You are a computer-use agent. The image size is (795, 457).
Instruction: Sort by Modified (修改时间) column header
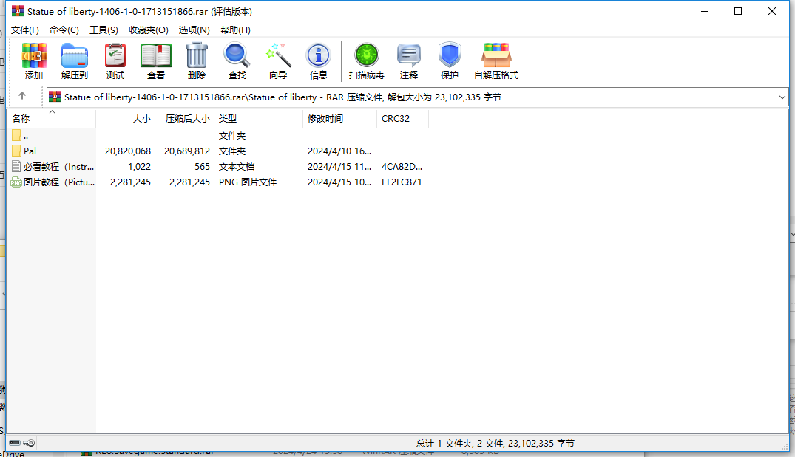tap(339, 118)
